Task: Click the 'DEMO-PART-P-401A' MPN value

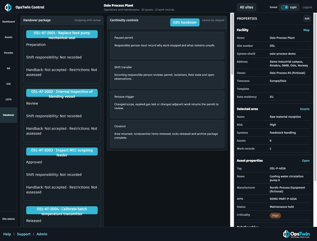Action: (x=283, y=199)
